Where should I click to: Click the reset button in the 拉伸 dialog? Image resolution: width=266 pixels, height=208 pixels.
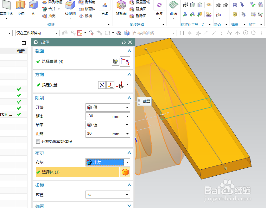tap(123, 42)
